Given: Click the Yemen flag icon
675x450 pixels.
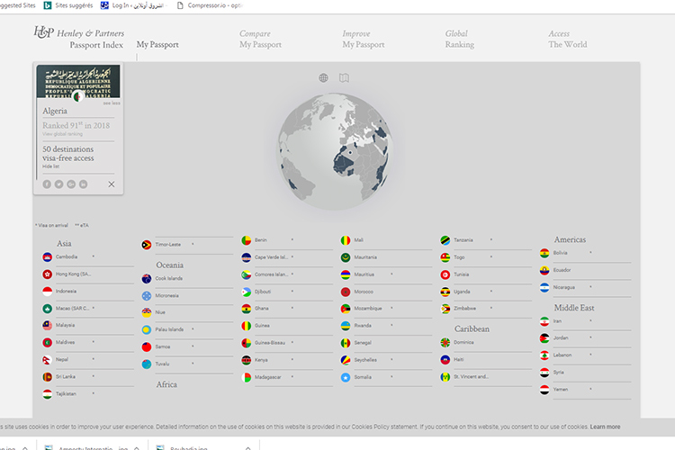Looking at the screenshot, I should [544, 390].
